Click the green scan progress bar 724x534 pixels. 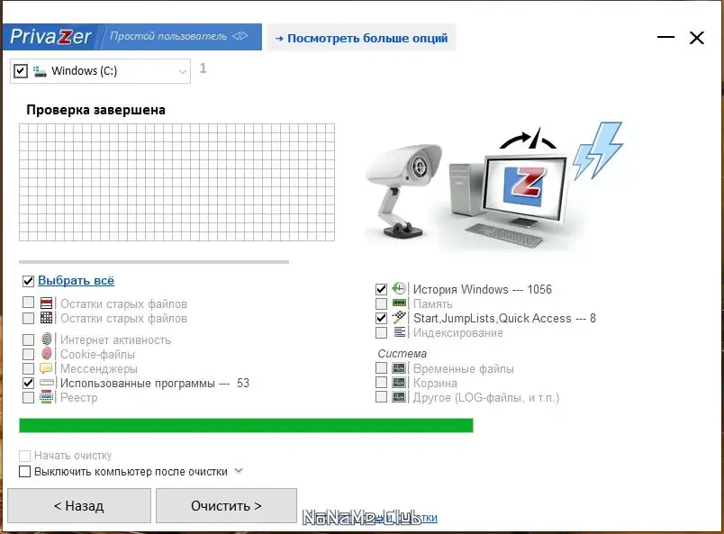click(x=246, y=425)
